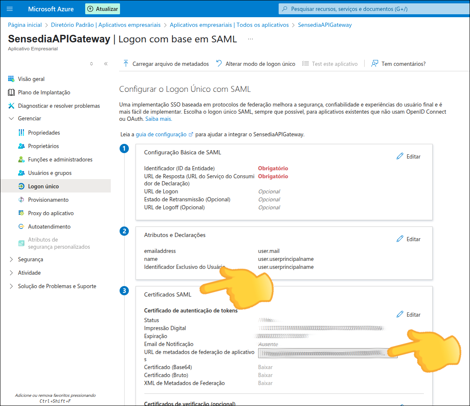Click the Editar pencil for Configuração Básica de SAML

tap(408, 156)
